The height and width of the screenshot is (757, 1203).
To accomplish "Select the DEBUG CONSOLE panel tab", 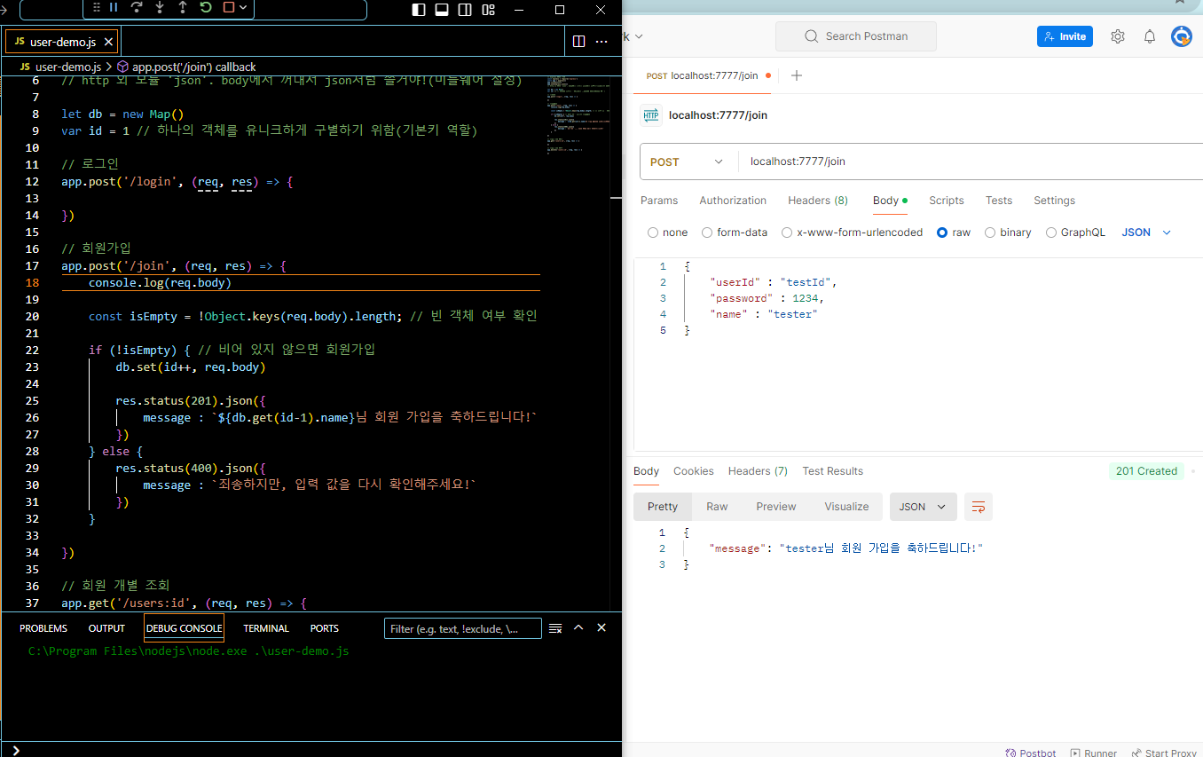I will [184, 628].
